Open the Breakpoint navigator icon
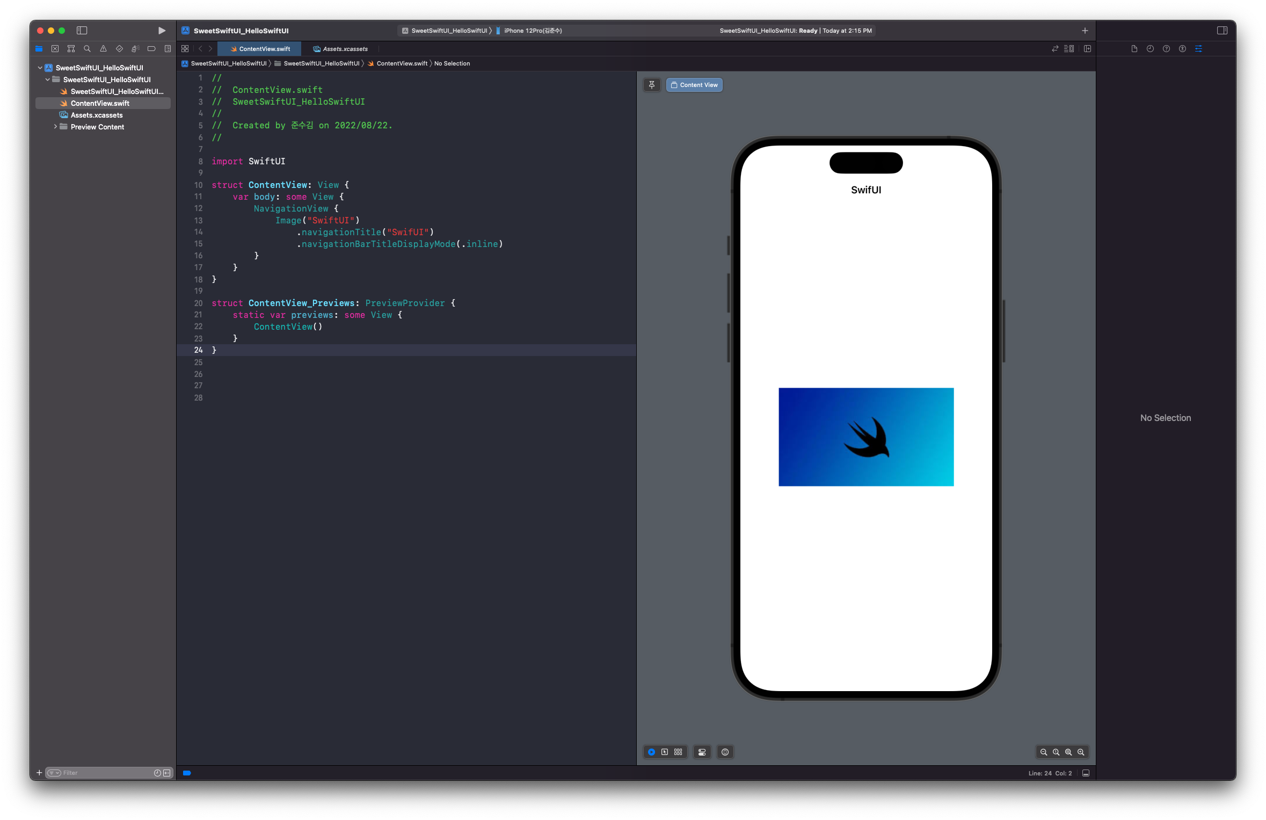The image size is (1266, 820). [151, 49]
